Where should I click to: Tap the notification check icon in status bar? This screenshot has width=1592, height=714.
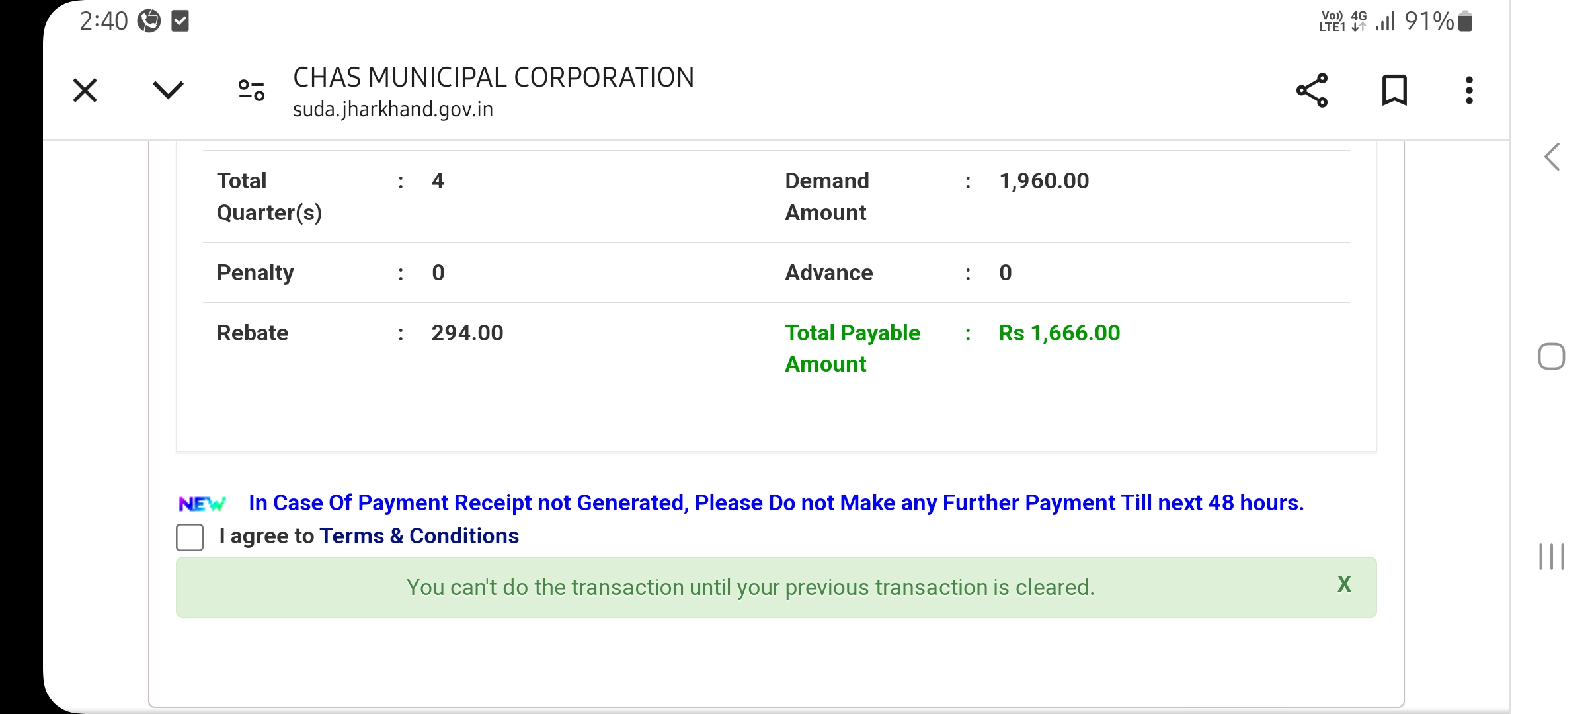[x=180, y=21]
